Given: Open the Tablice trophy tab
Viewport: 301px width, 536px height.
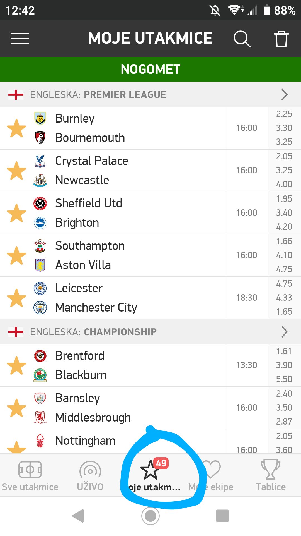Looking at the screenshot, I should click(271, 476).
